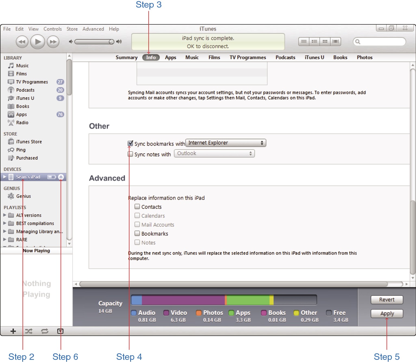The image size is (416, 362).
Task: Expand the RARE playlist folder
Action: coord(5,239)
